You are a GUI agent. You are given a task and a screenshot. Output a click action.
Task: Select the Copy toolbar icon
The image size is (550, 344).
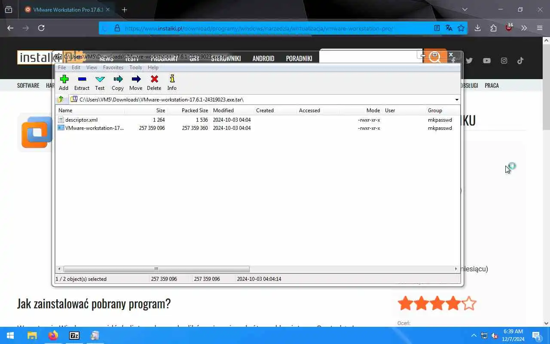click(x=118, y=82)
